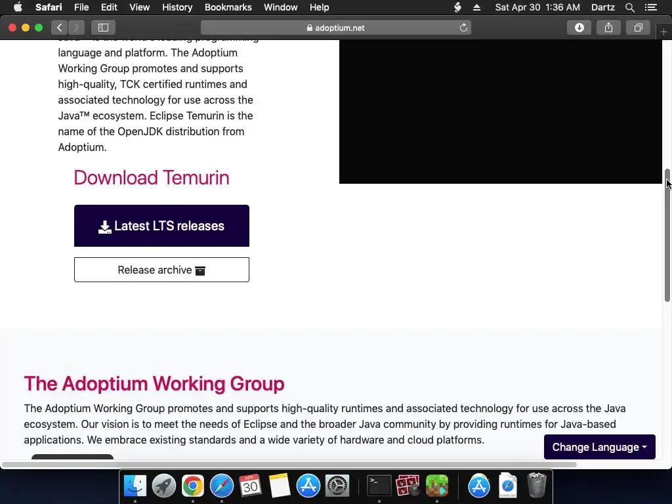
Task: Click the black video area
Action: pos(501,112)
